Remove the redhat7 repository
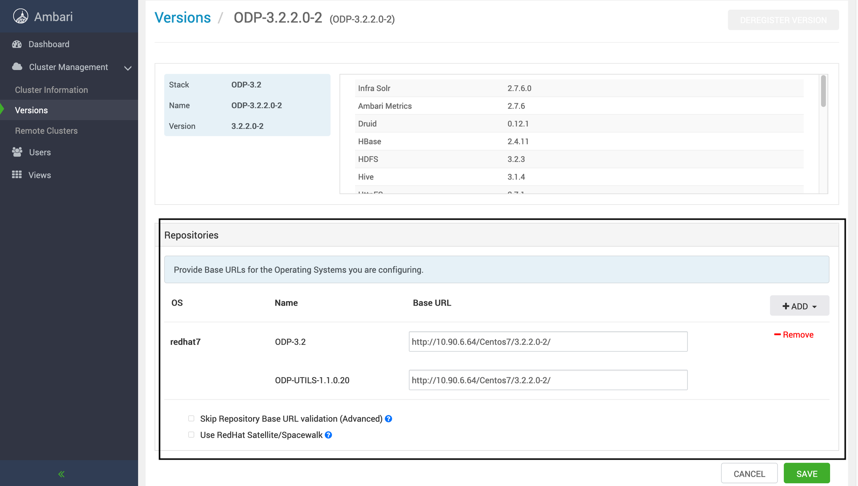 pos(794,335)
